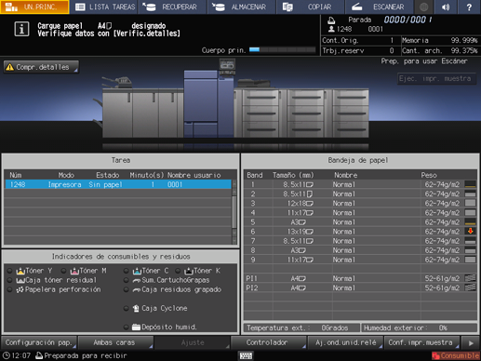Select the Papelera perforación indicator
This screenshot has height=361, width=481.
(10, 289)
